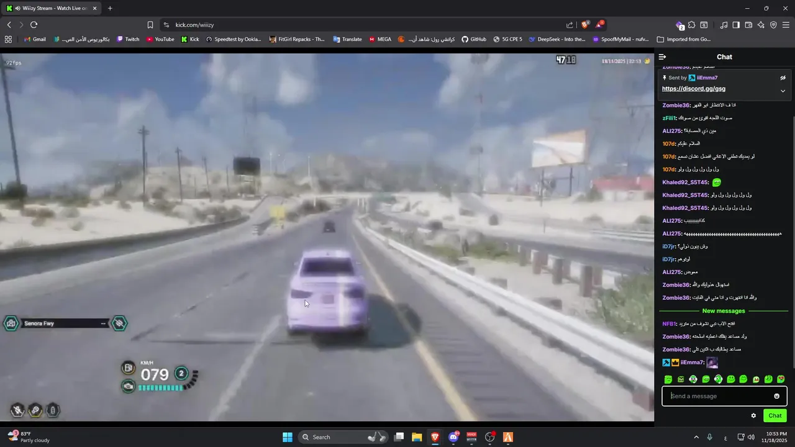
Task: Jump to New messages in chat
Action: point(724,311)
